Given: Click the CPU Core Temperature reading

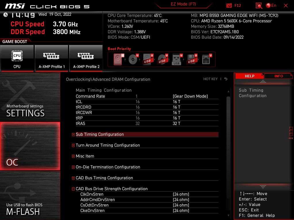Looking at the screenshot, I should tap(135, 15).
